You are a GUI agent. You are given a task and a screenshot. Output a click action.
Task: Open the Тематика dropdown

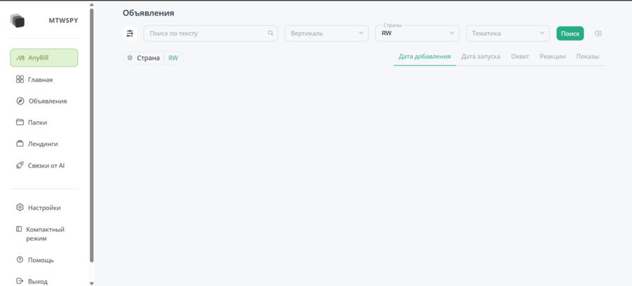508,34
